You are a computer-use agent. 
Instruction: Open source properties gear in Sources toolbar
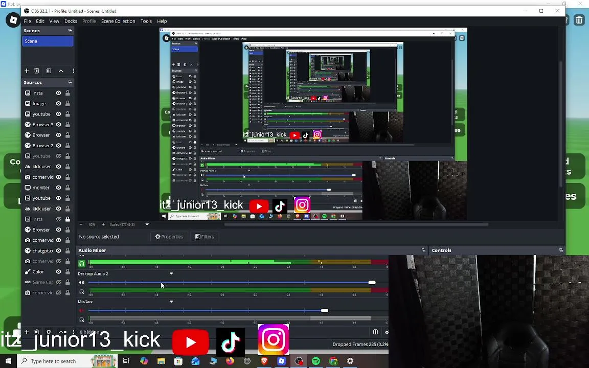(49, 332)
